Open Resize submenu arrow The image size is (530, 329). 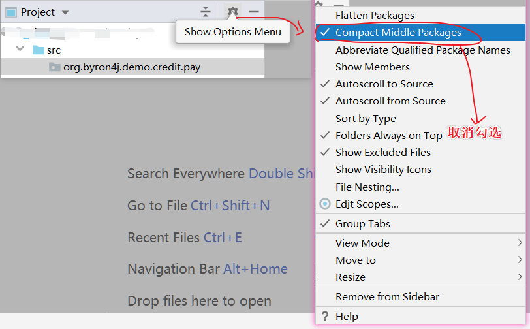click(520, 277)
